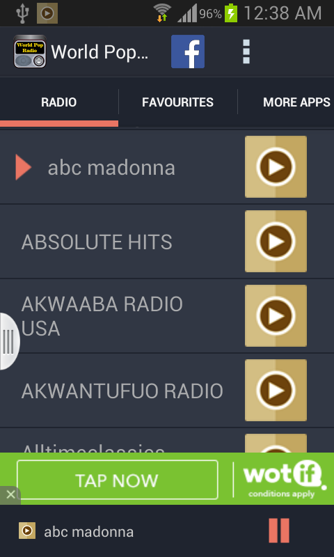The image size is (334, 557).
Task: Close the green advertisement banner
Action: click(10, 494)
